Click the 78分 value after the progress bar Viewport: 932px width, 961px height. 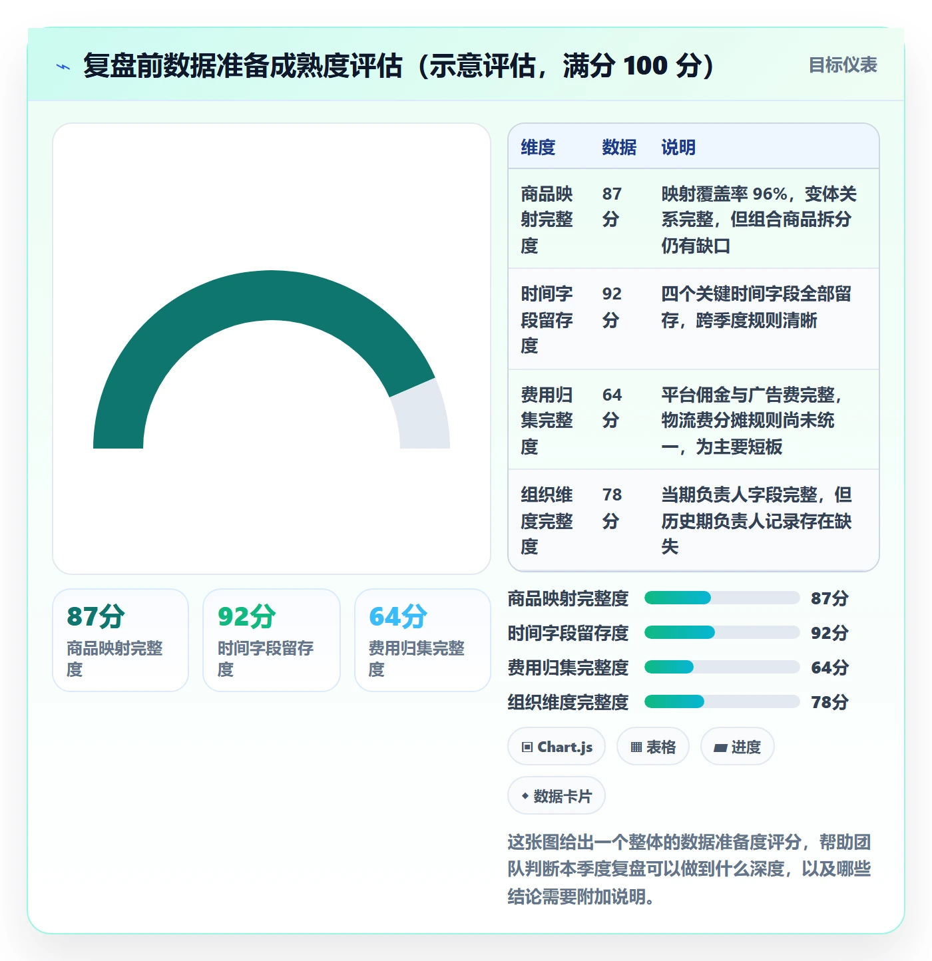(829, 702)
